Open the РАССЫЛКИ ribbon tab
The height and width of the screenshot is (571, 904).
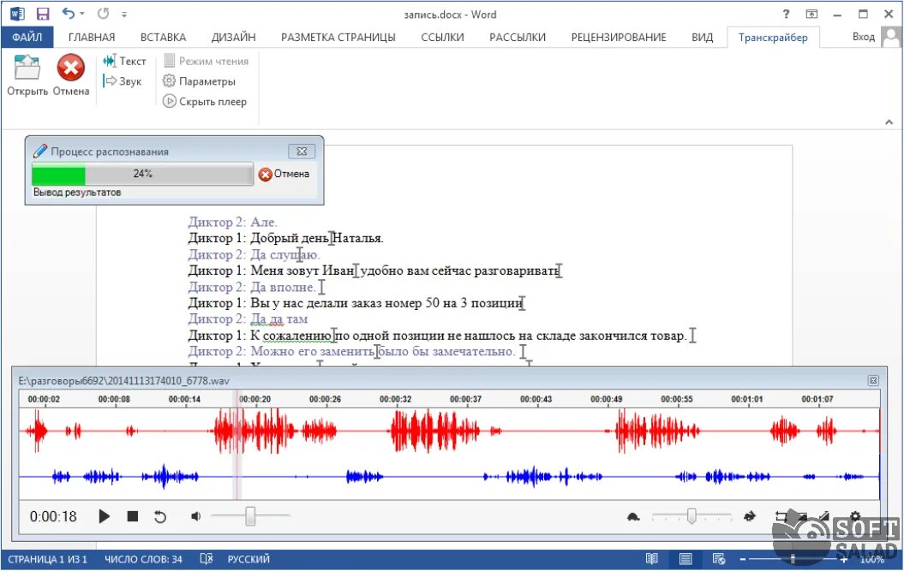click(x=518, y=38)
